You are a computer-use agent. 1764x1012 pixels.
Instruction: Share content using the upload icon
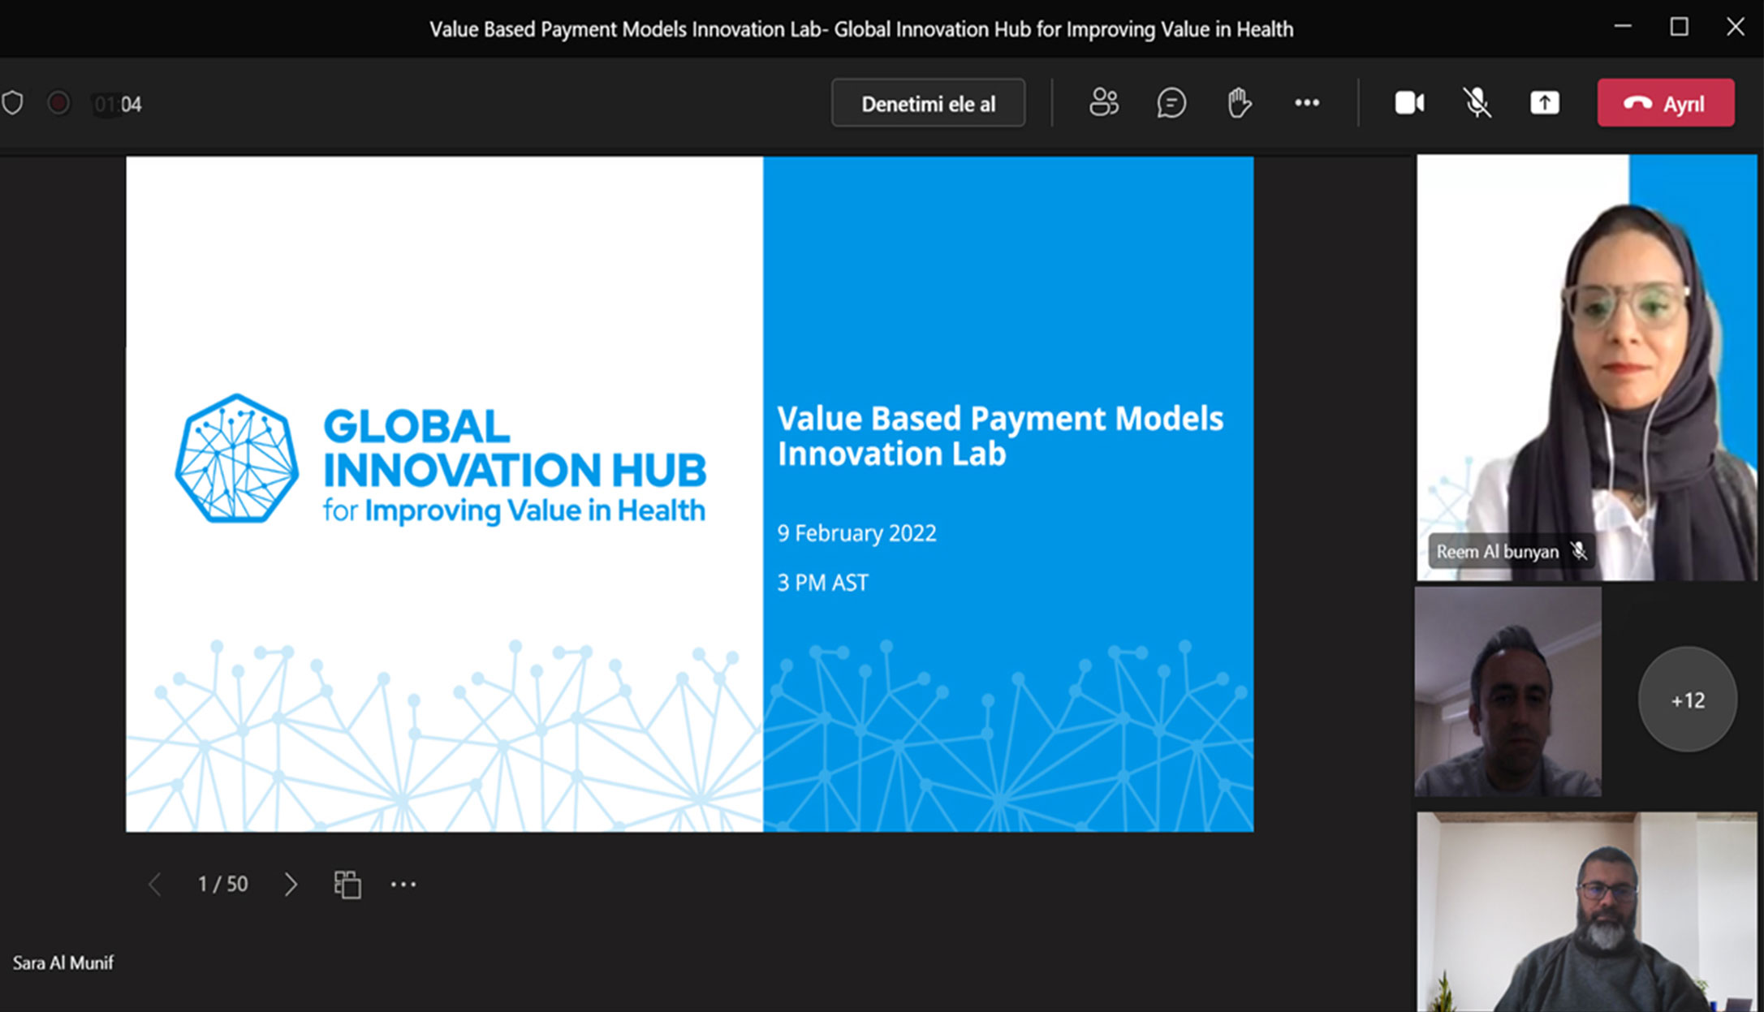(x=1545, y=102)
